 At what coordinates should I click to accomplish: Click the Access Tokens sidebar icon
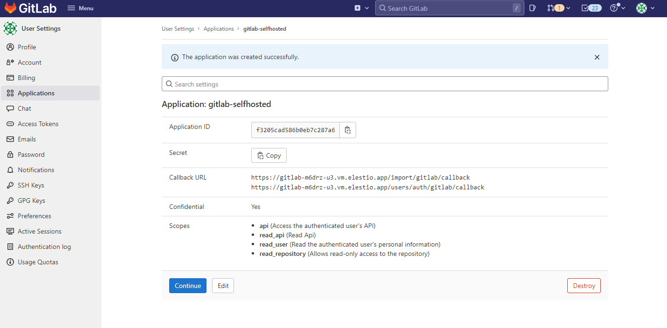point(10,124)
